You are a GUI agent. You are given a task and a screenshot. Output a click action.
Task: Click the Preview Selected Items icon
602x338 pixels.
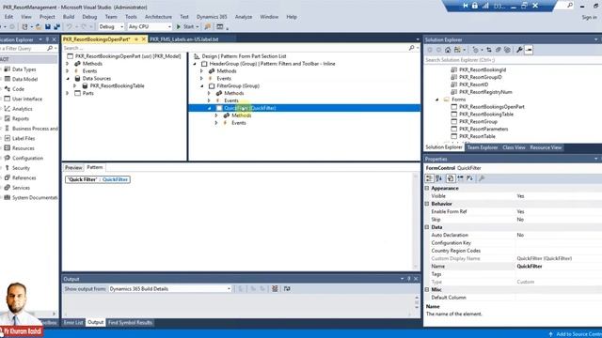(x=529, y=50)
